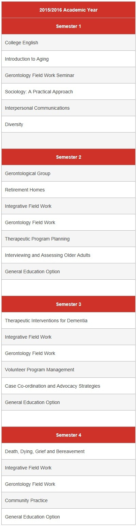
Task: Click Interpersonal Communications course
Action: [x=68, y=108]
